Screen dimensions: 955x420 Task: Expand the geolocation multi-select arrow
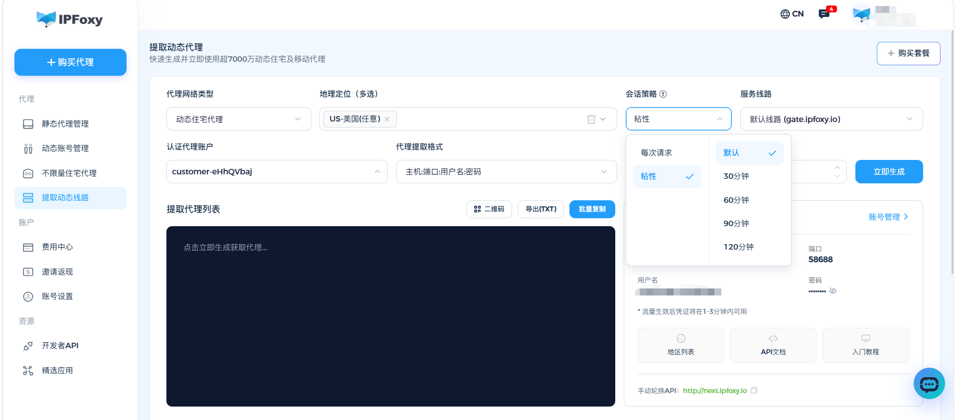click(603, 119)
